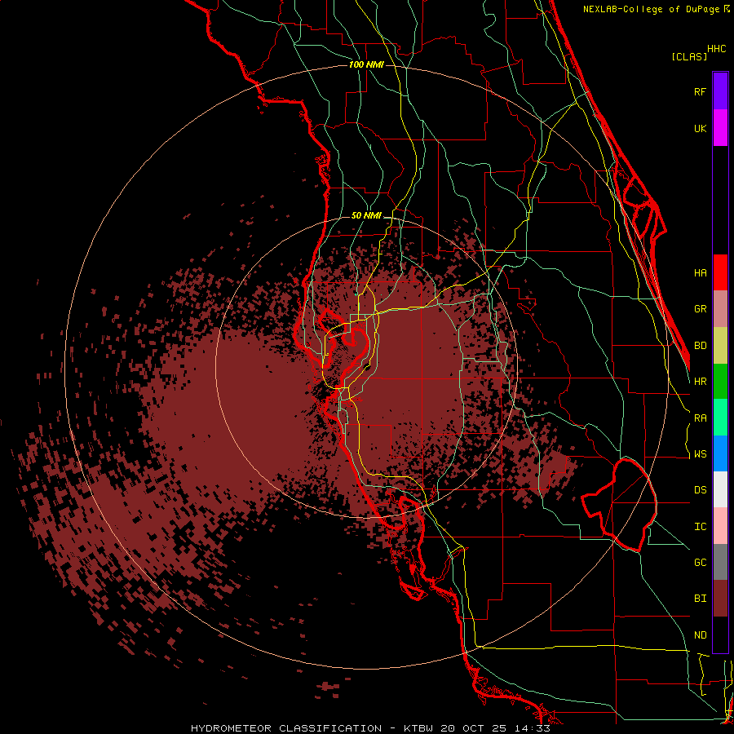Click the WS blue legend swatch
Viewport: 734px width, 734px height.
[x=720, y=453]
